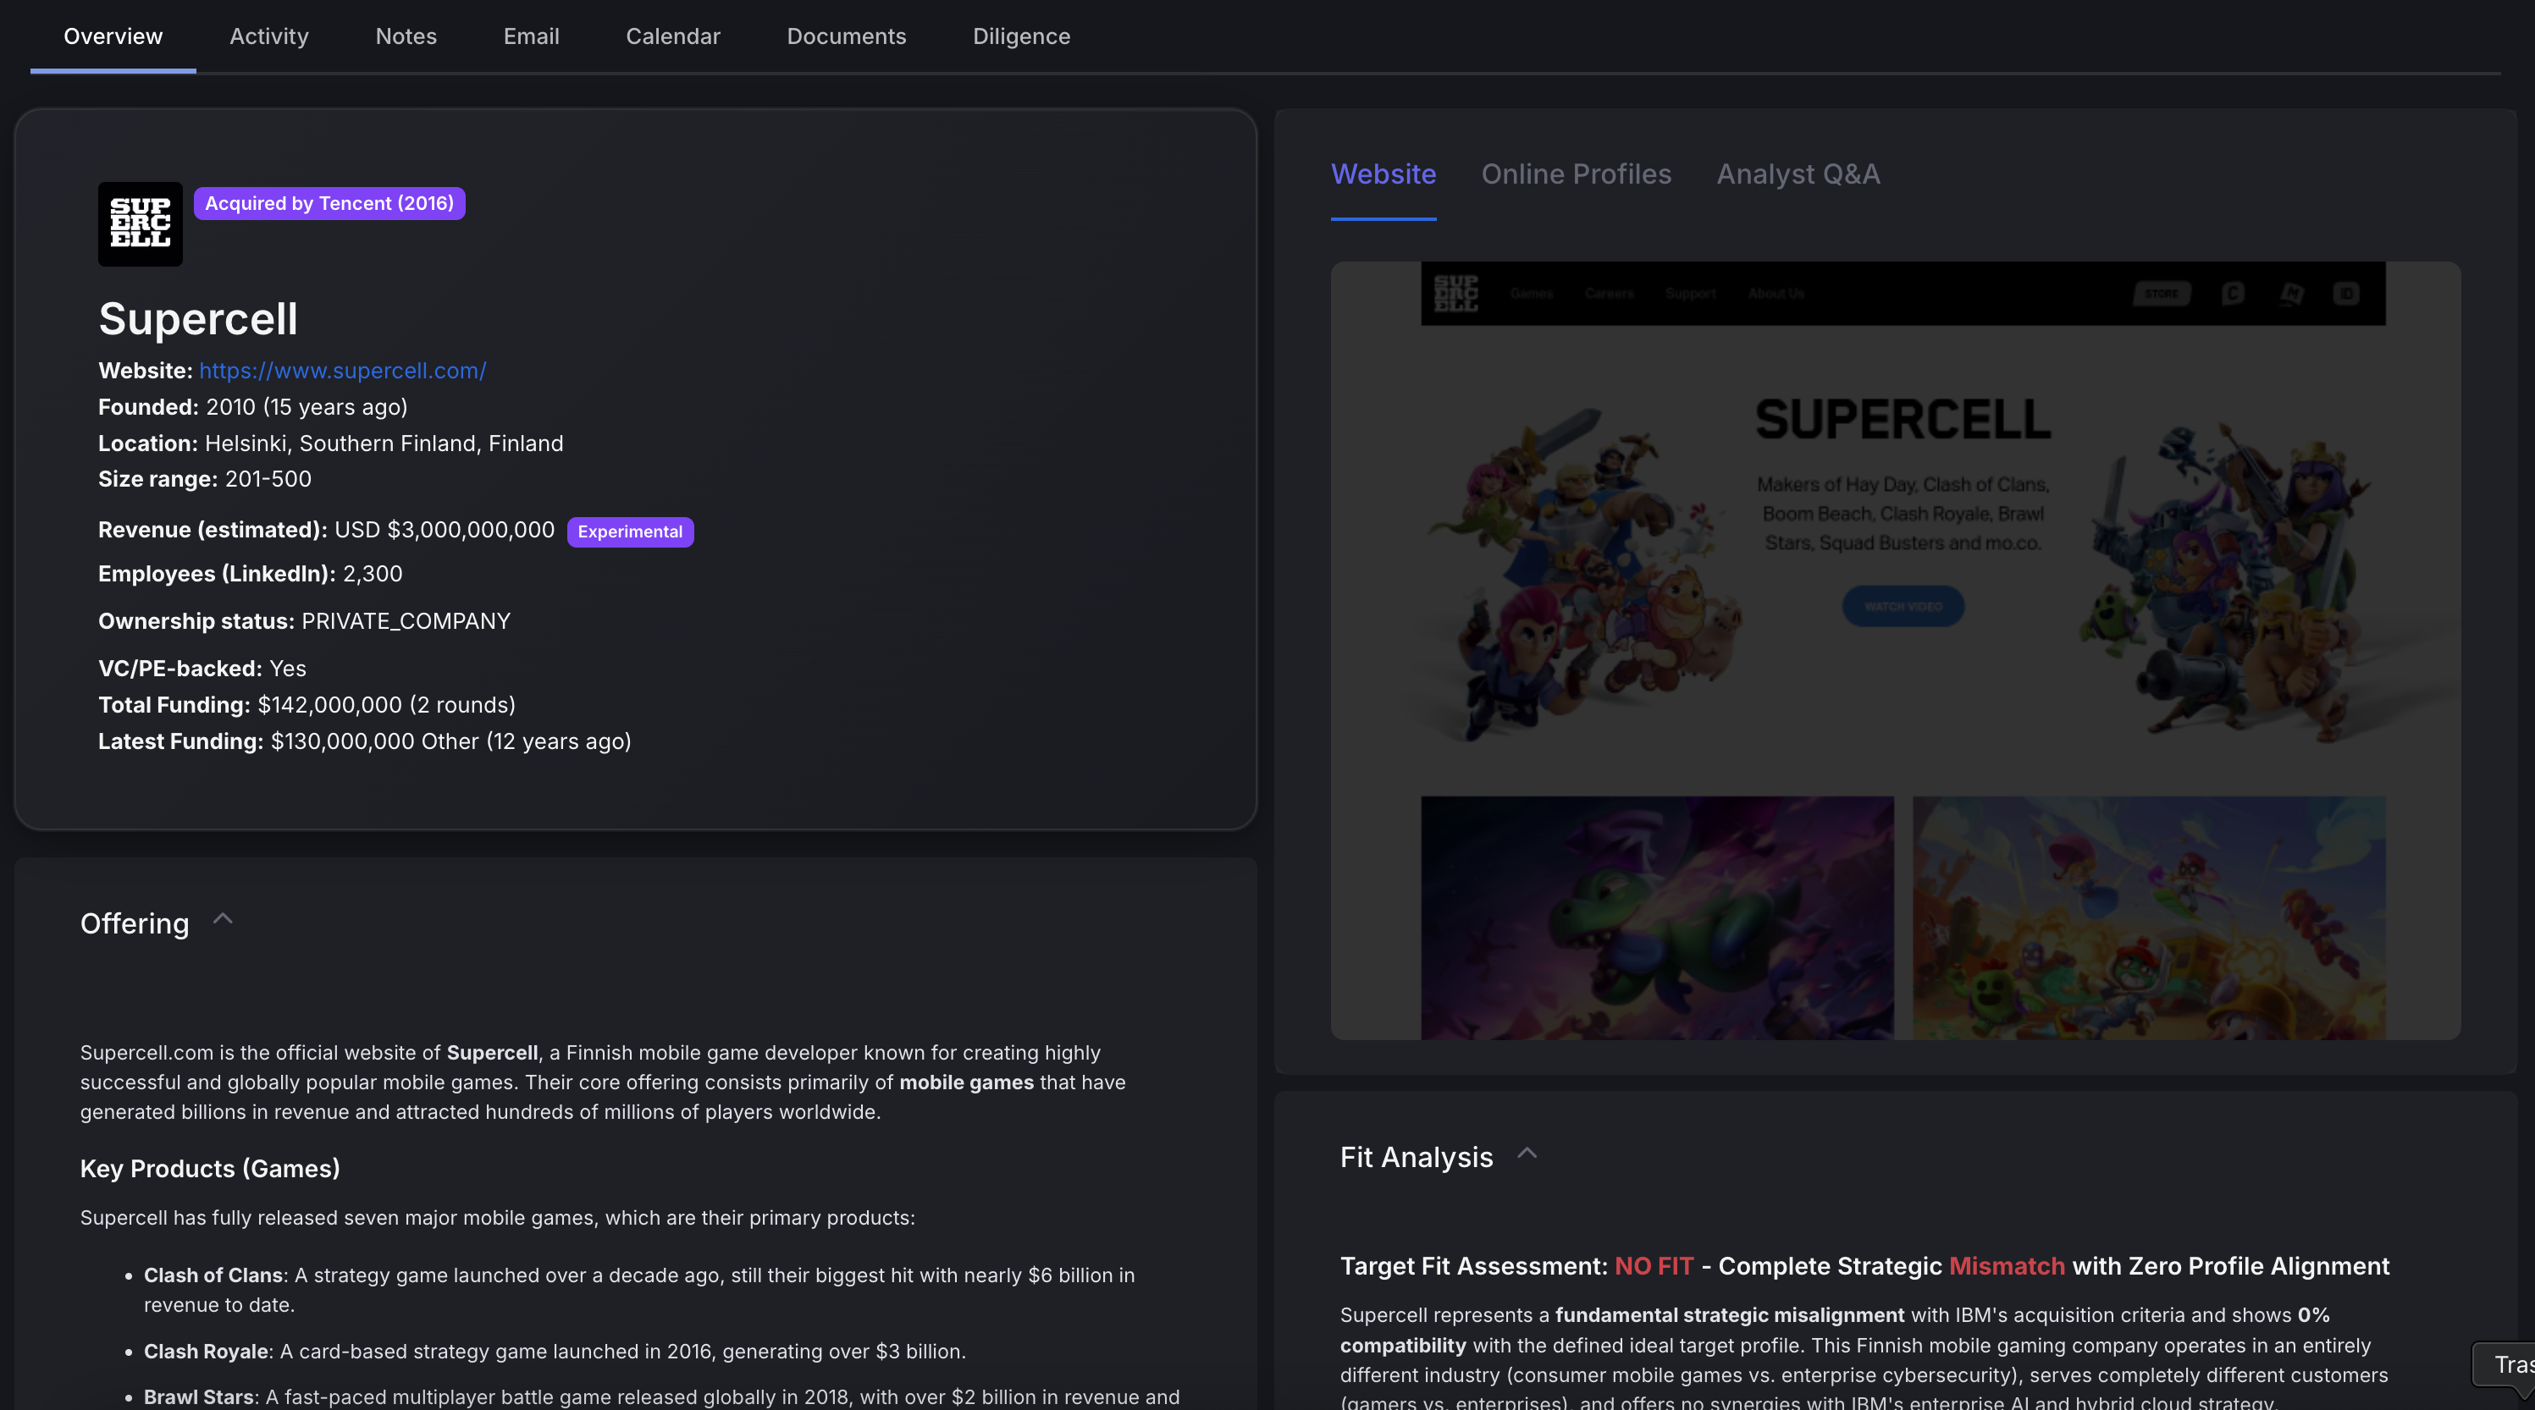Switch to Online Profiles tab

point(1576,174)
